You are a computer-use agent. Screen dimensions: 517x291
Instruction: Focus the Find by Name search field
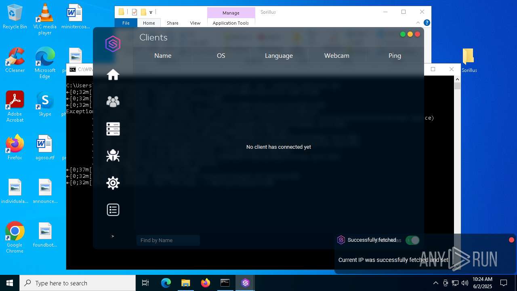(x=168, y=240)
